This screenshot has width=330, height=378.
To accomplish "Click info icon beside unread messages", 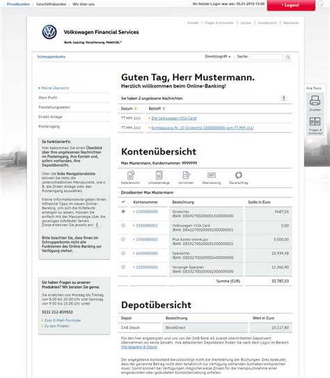I will pos(283,98).
